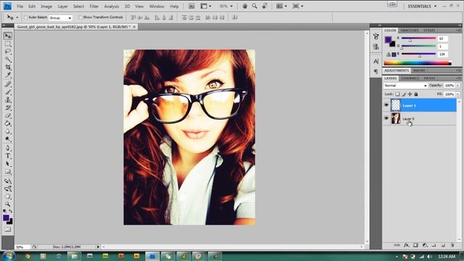This screenshot has width=464, height=261.
Task: Select the Pen tool
Action: [x=8, y=148]
